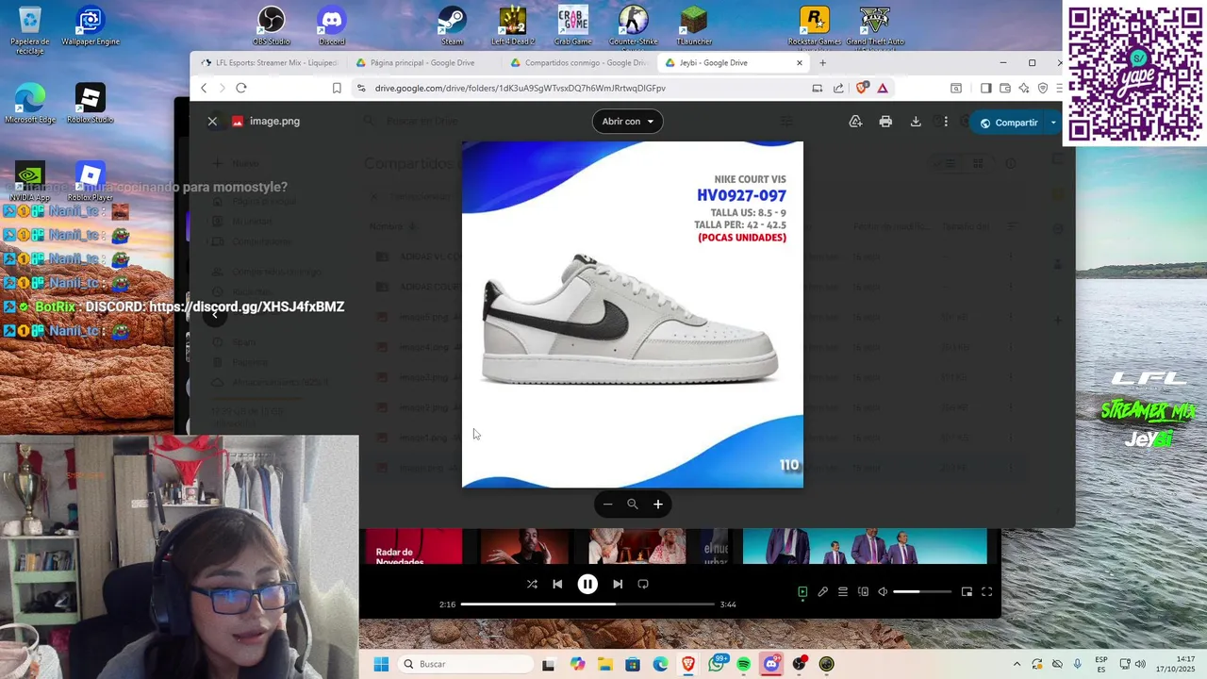Open TLauncher desktop shortcut
This screenshot has width=1207, height=679.
pos(693,25)
